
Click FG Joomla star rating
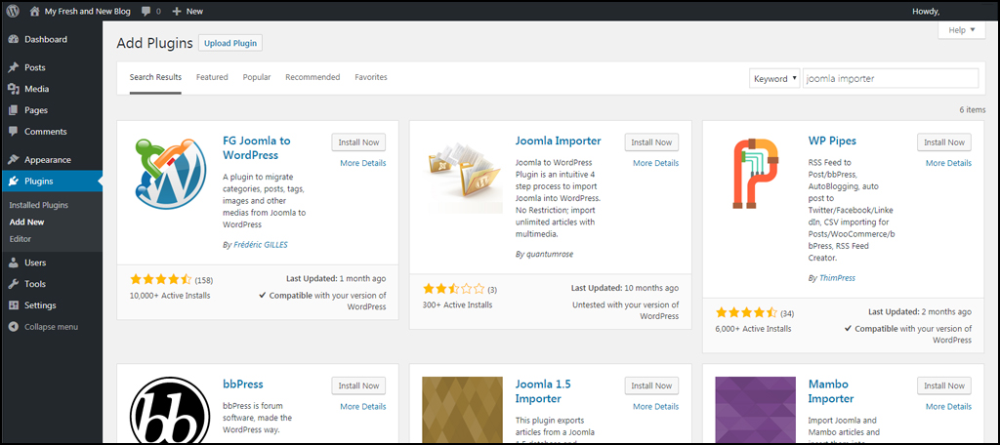[x=161, y=279]
